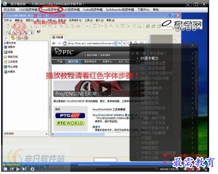Select the 浏览器 tab
The height and width of the screenshot is (174, 218).
point(58,37)
